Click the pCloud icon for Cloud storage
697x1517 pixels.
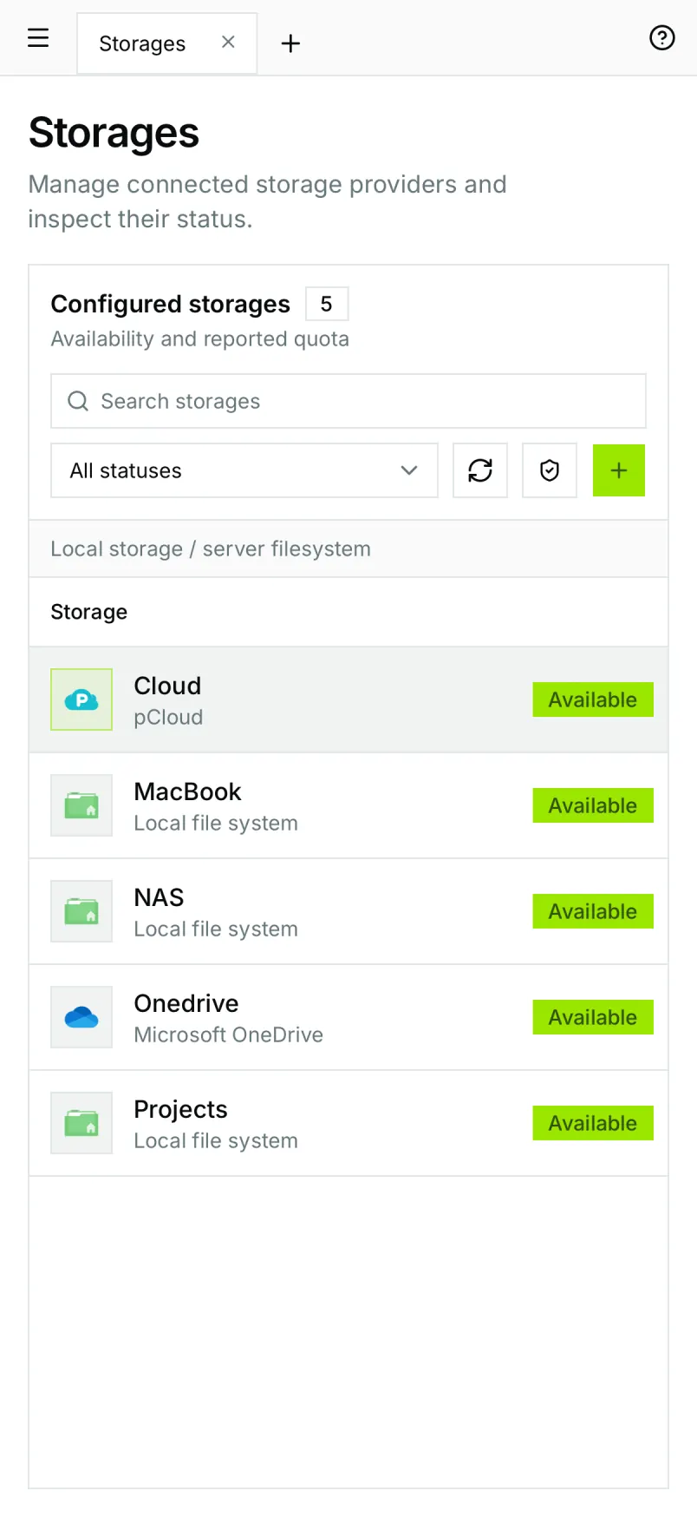pos(81,699)
